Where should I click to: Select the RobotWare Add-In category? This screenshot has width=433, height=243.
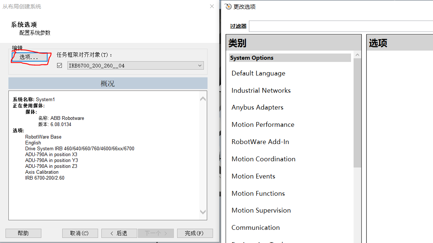click(260, 141)
